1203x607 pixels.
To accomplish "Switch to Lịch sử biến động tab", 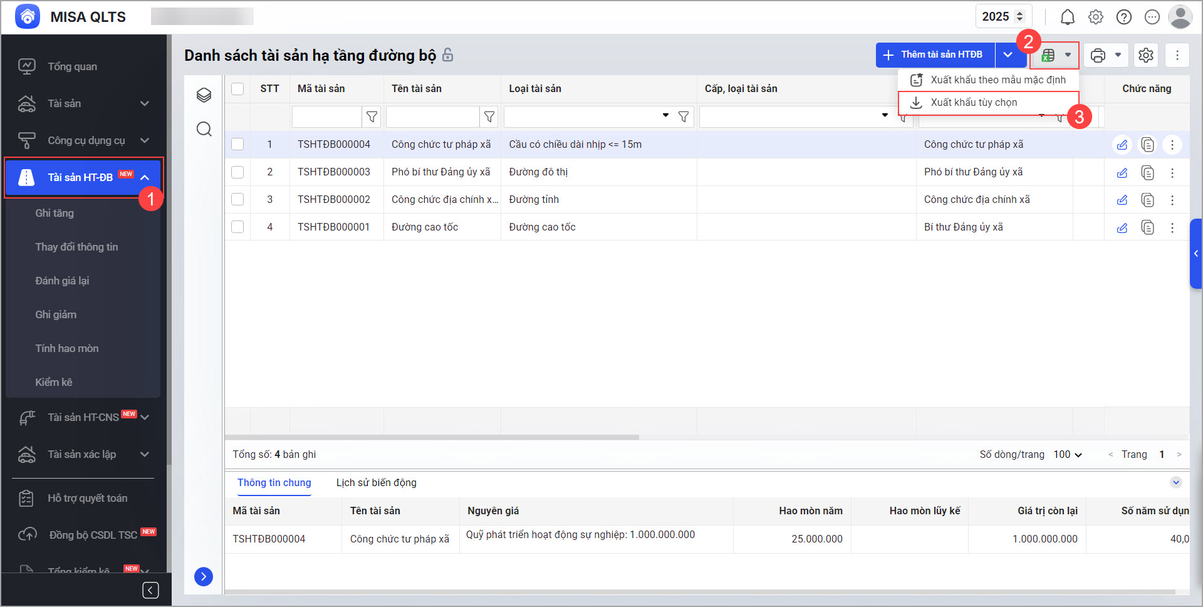I will tap(376, 483).
